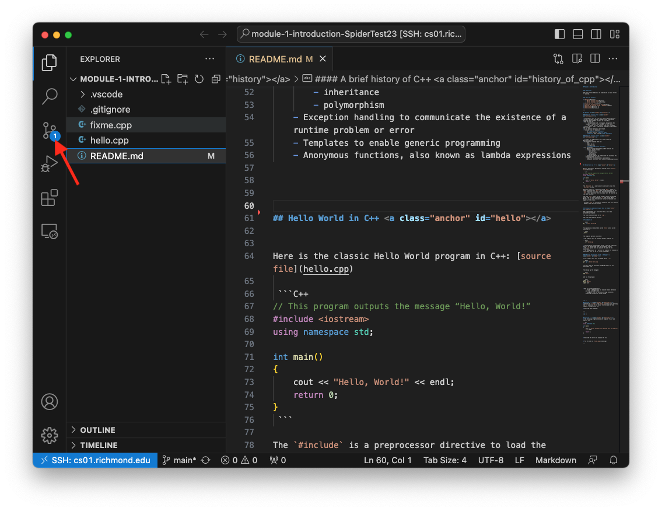Click line number 73 in the gutter
Screen dimensions: 662x511
click(x=249, y=382)
